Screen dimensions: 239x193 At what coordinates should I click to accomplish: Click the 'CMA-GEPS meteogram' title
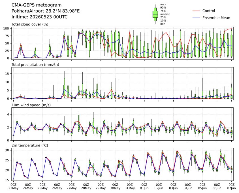click(x=37, y=5)
